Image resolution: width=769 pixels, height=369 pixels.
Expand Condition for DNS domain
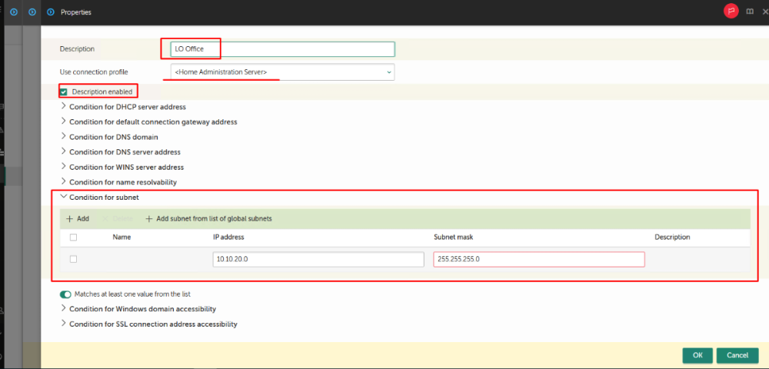(x=113, y=137)
